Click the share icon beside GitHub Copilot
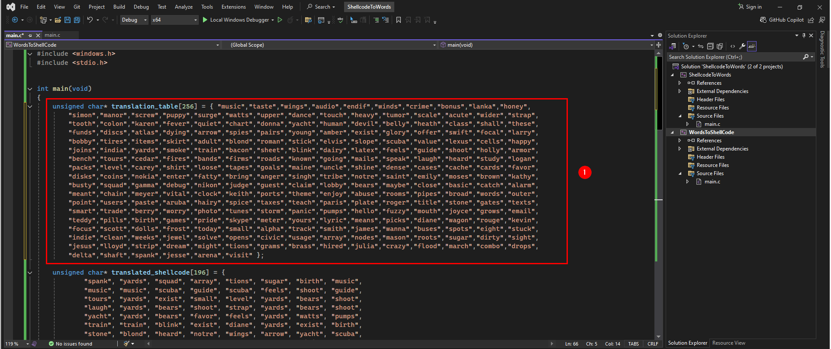Viewport: 831px width, 349px height. 811,20
